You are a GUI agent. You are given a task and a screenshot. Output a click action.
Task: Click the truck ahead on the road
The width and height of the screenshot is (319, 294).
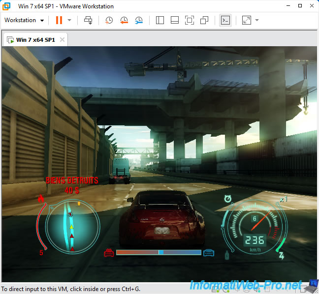pyautogui.click(x=121, y=171)
